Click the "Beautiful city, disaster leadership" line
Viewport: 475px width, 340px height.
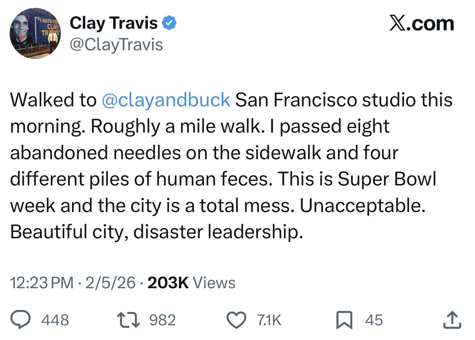pos(155,232)
